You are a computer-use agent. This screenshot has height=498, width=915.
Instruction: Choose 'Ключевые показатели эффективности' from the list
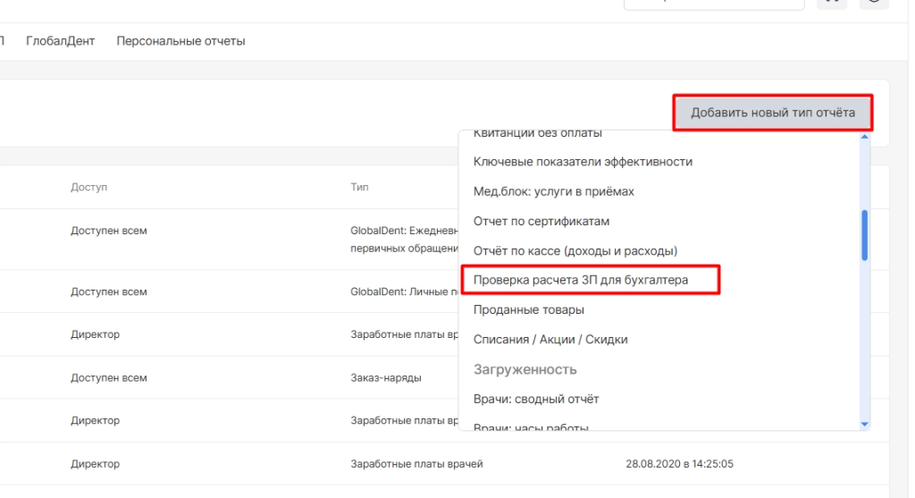point(583,162)
